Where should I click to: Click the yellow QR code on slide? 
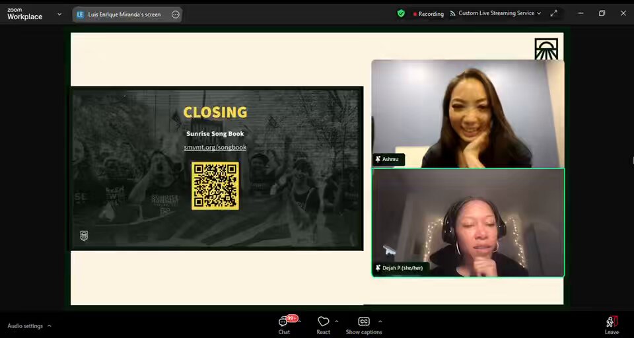[x=215, y=186]
